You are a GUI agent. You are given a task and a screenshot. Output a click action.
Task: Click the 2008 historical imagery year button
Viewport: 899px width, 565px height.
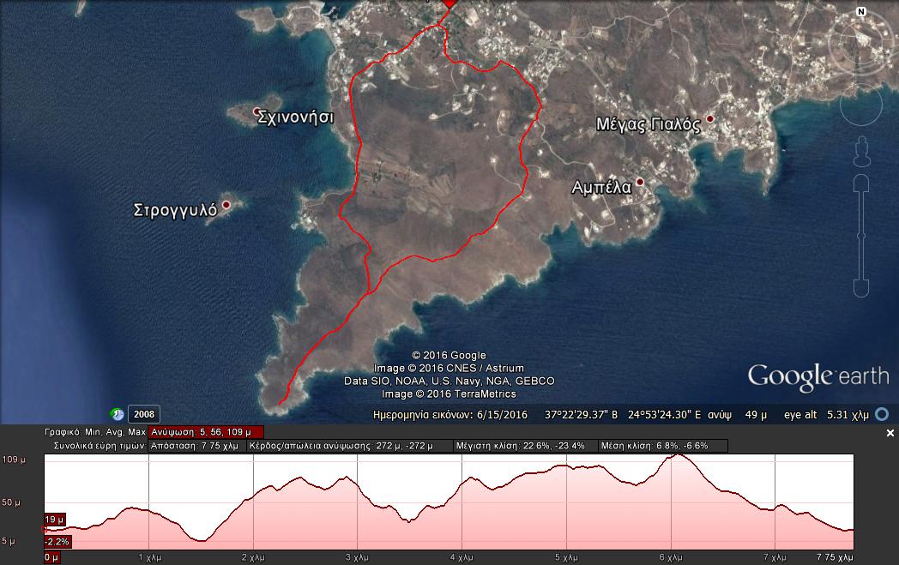(x=144, y=414)
